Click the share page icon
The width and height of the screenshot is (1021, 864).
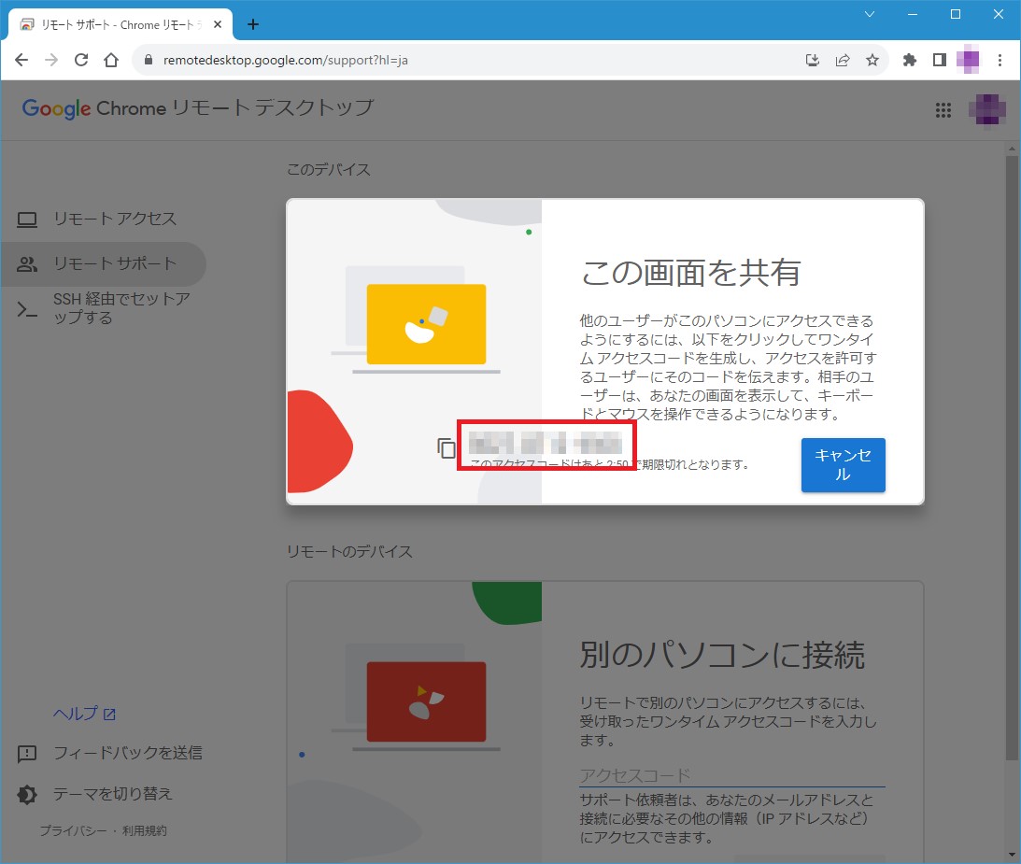(843, 60)
